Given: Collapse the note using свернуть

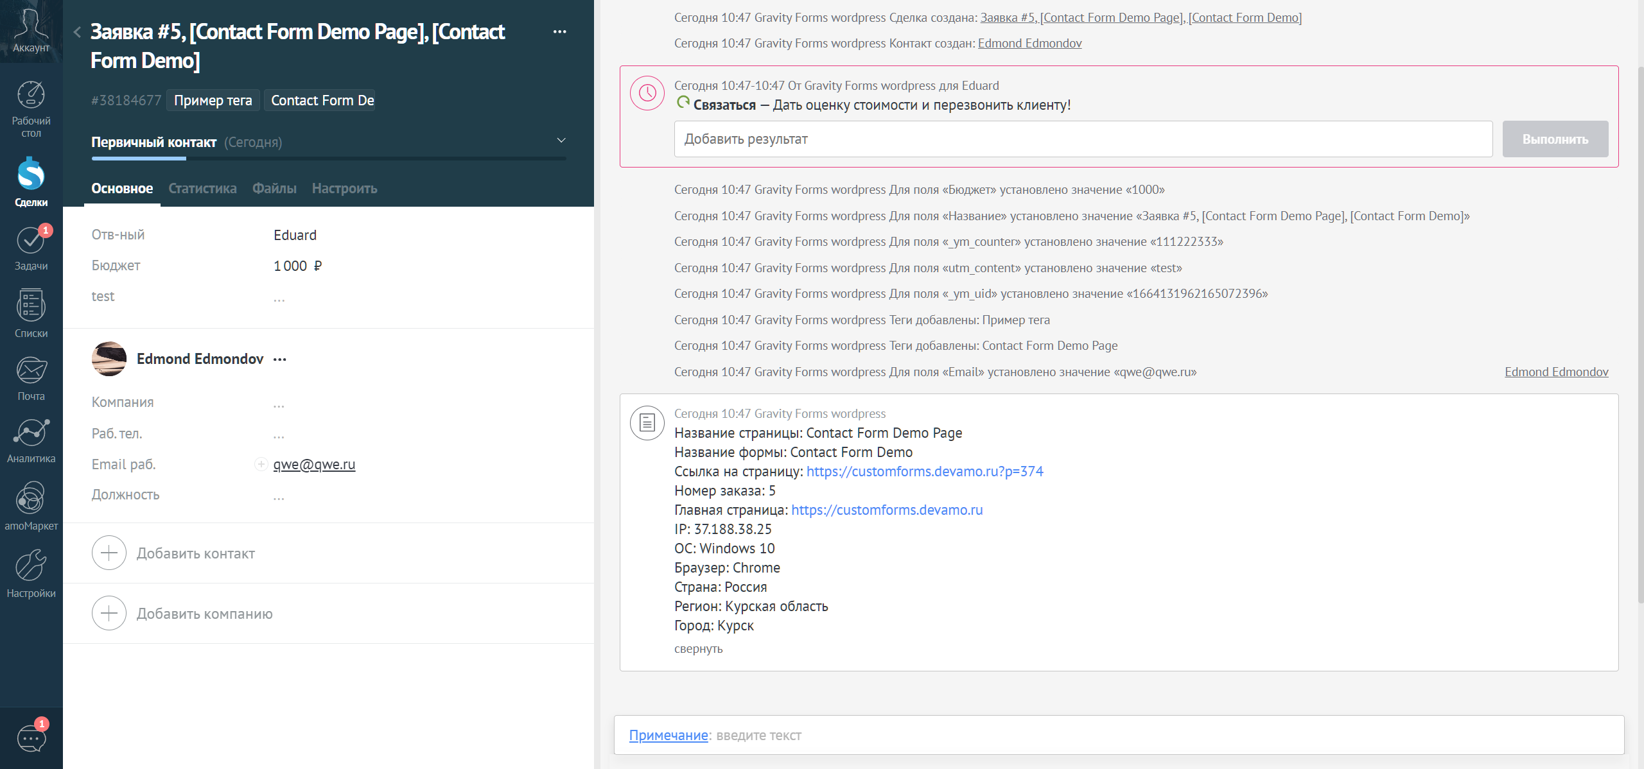Looking at the screenshot, I should tap(698, 648).
